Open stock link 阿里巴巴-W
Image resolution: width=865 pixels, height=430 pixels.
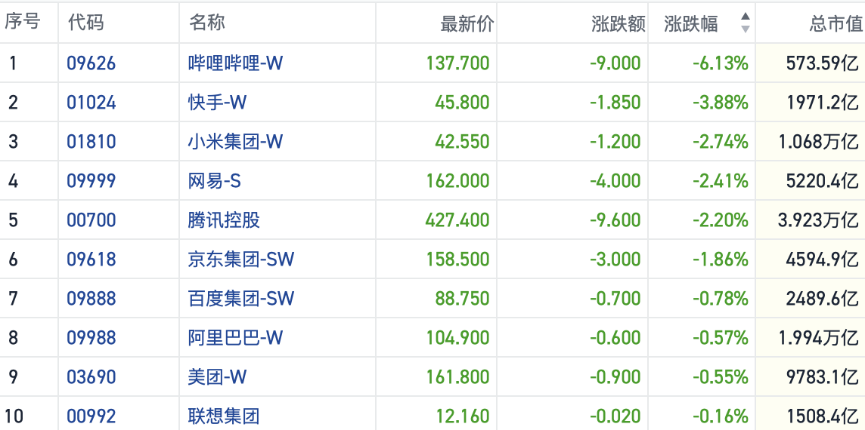[x=235, y=337]
